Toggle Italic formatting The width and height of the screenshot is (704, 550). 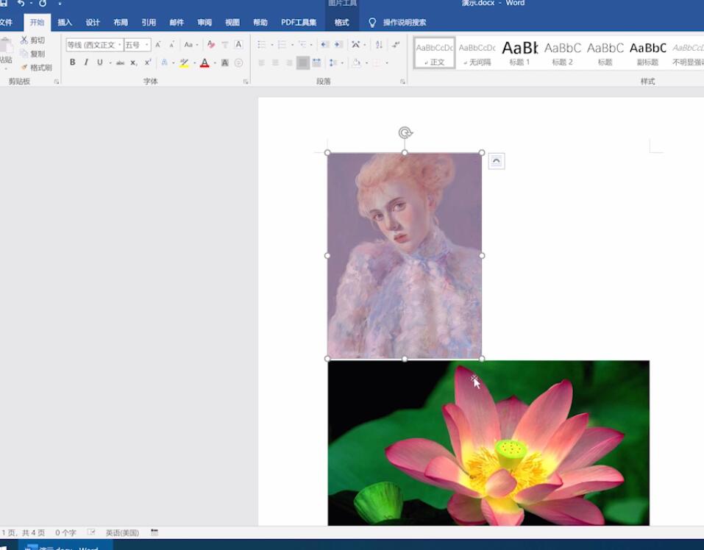[x=86, y=63]
